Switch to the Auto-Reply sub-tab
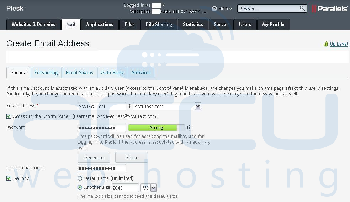Viewport: 350px width, 202px height. click(112, 72)
